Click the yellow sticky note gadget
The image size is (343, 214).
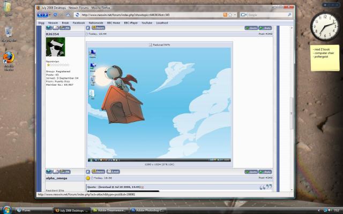click(325, 58)
